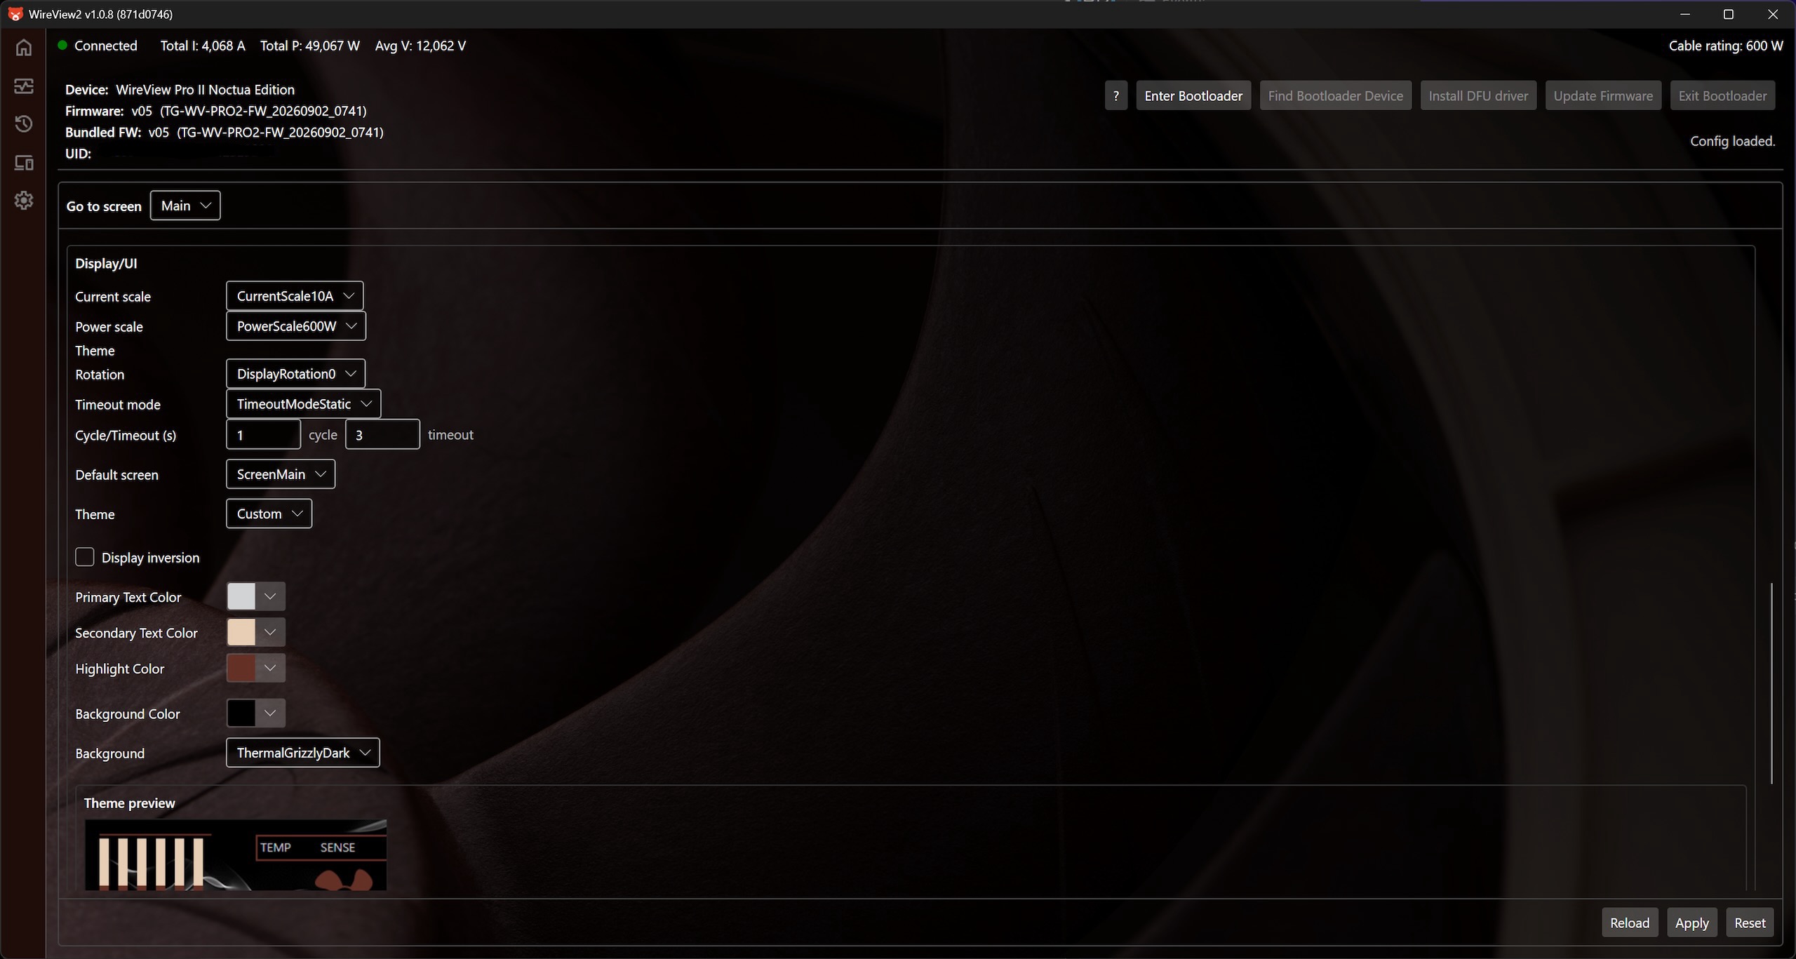Click the Cable rating: 600 W text
The image size is (1796, 959).
coord(1726,46)
